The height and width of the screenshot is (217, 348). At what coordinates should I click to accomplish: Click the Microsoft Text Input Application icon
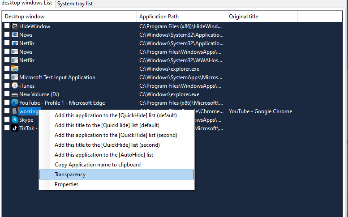click(15, 77)
